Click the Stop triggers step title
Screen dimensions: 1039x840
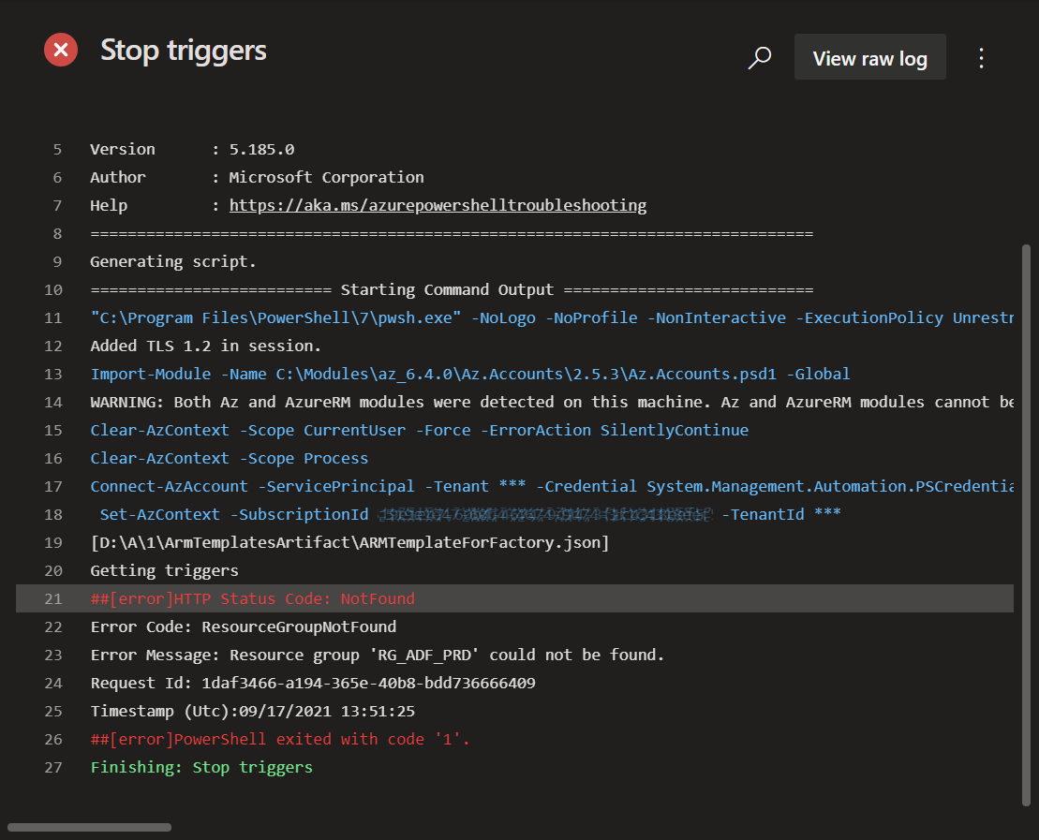pyautogui.click(x=183, y=50)
